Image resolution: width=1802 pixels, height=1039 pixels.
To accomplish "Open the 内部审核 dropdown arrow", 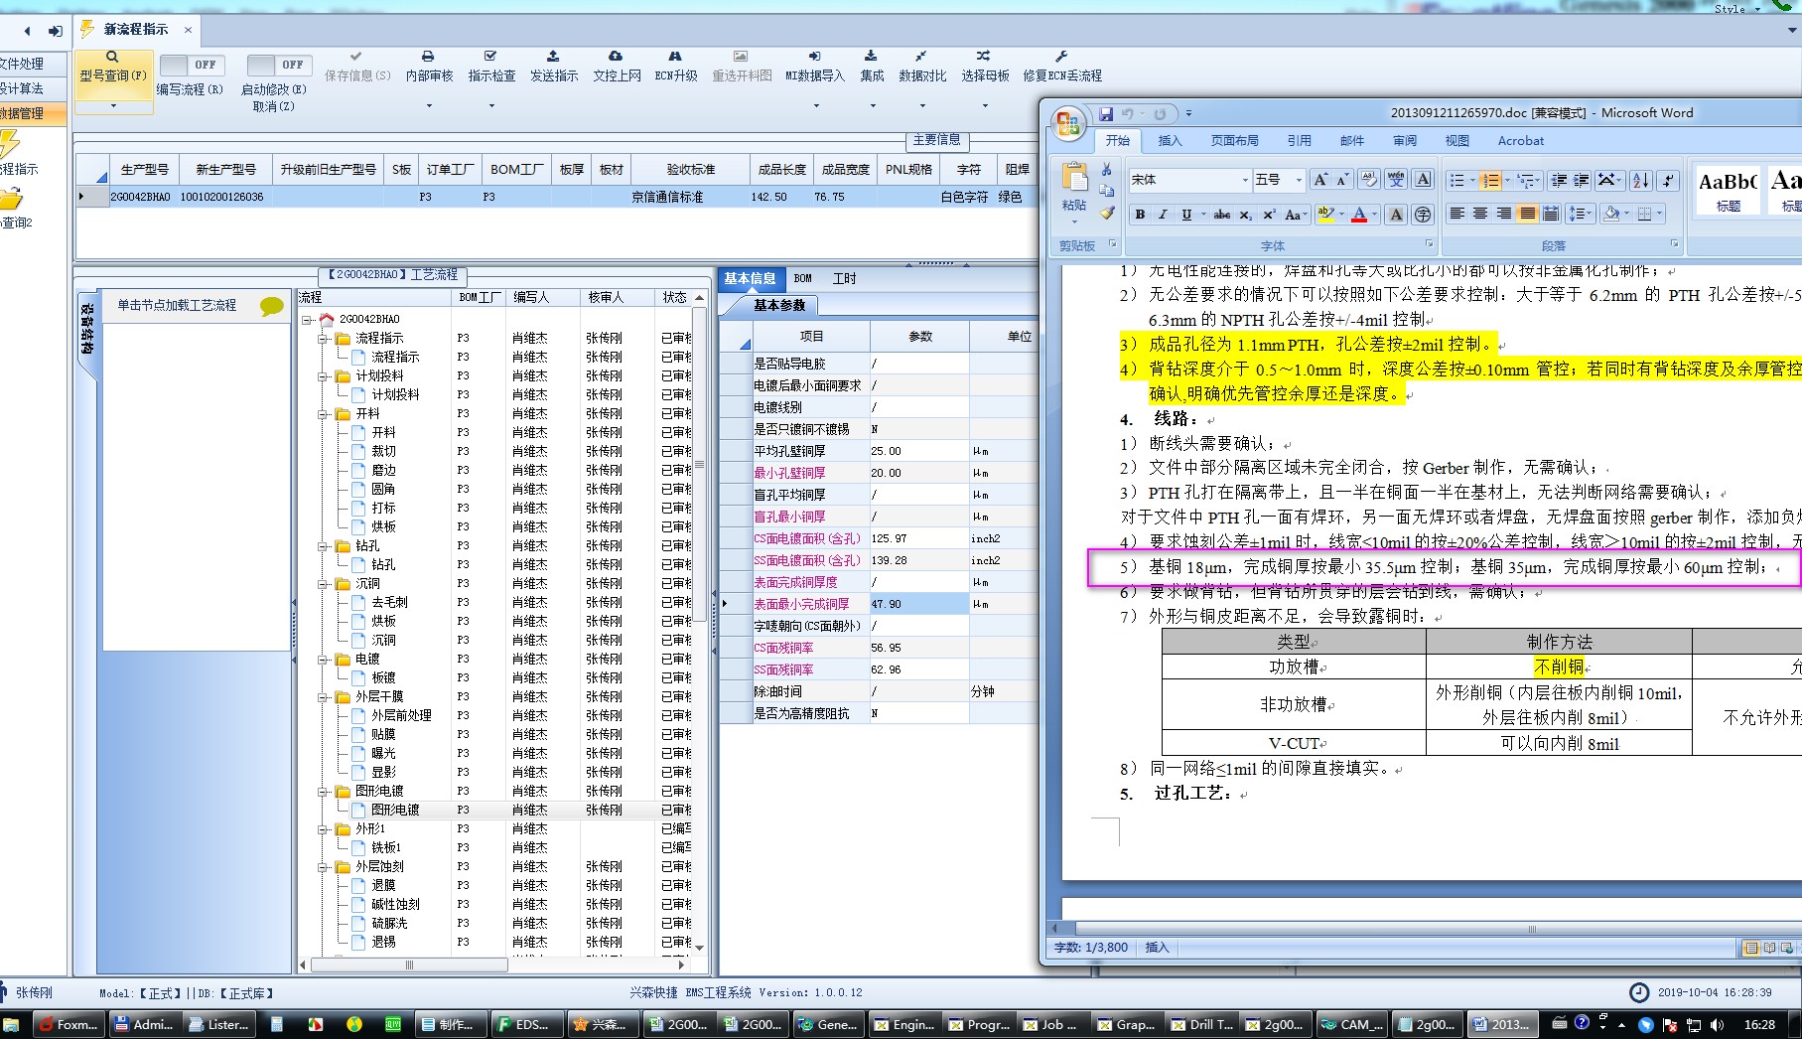I will click(x=429, y=105).
